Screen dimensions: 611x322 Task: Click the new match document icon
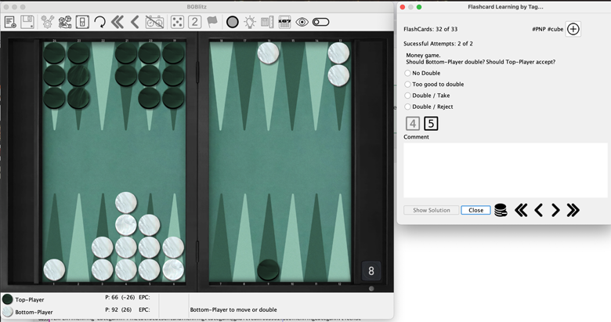point(10,22)
